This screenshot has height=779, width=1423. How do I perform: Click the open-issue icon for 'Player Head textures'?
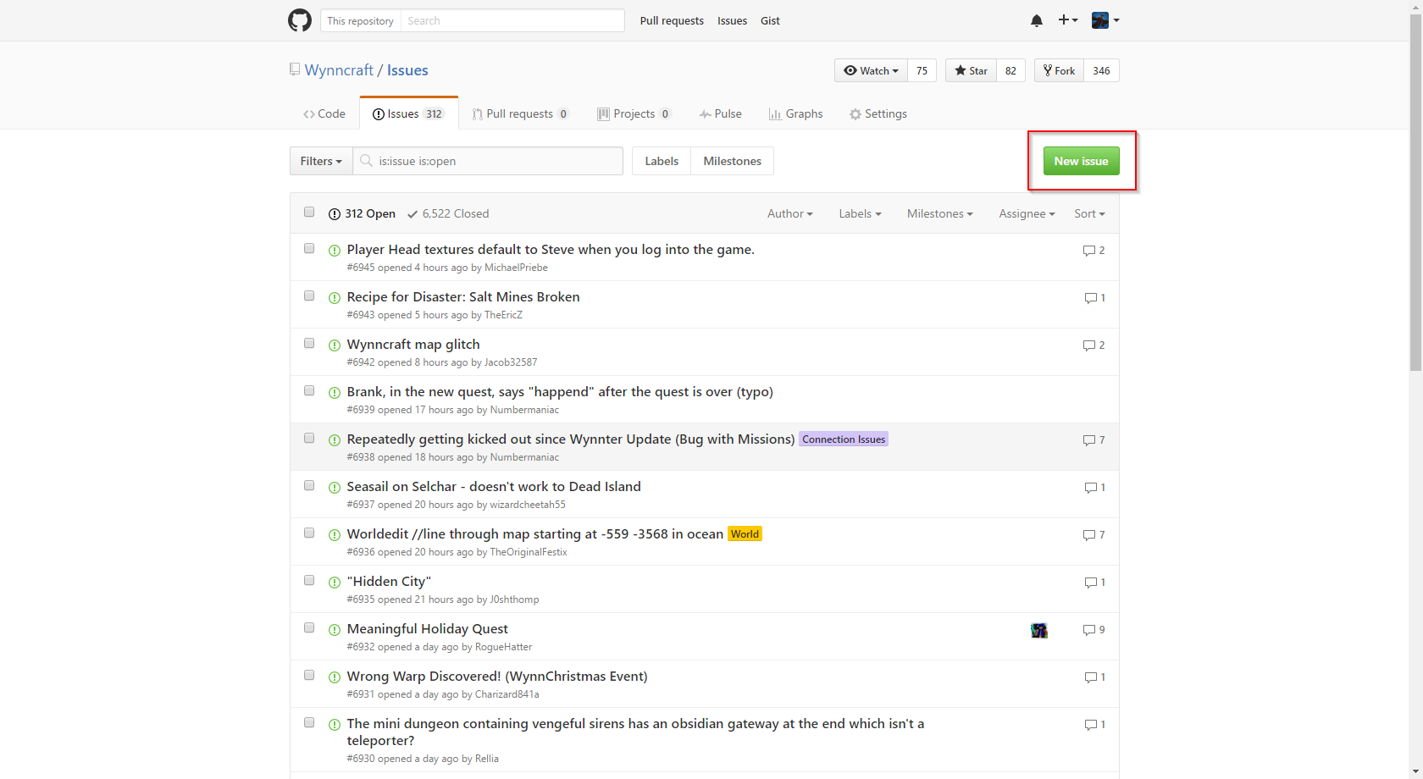(335, 251)
